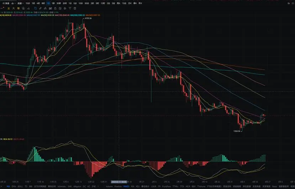Screen dimensions: 295x189
Task: Click the yellow MA(14) legend value
Action: pyautogui.click(x=6, y=15)
